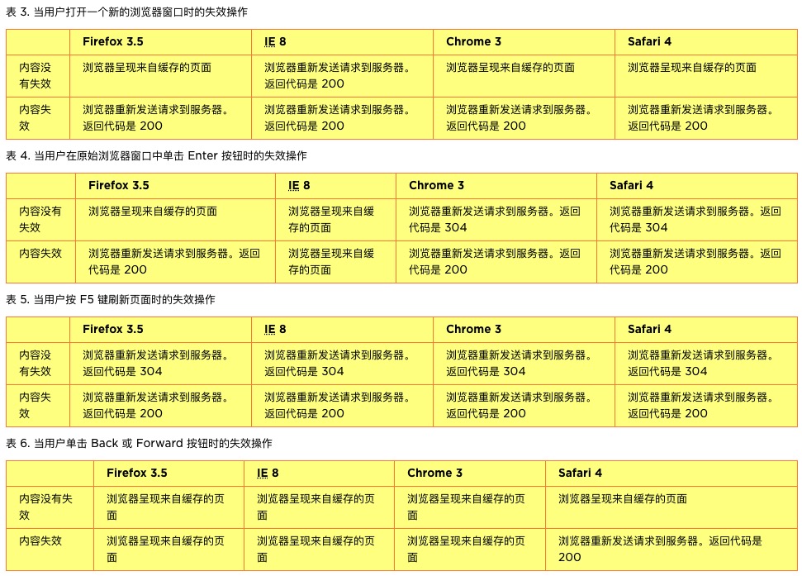The height and width of the screenshot is (576, 802).
Task: Click Table 4 Firefox 3.5 cell with 代码是 200
Action: pyautogui.click(x=174, y=261)
